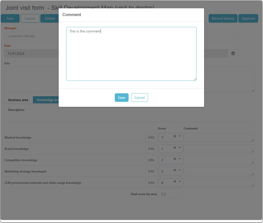
Task: Clear the Brand knowledge score with x
Action: click(x=175, y=148)
